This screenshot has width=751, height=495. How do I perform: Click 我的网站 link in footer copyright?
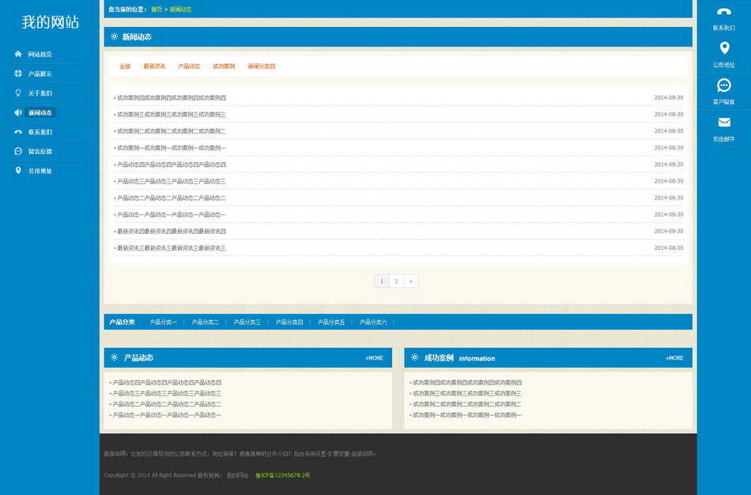[x=238, y=475]
